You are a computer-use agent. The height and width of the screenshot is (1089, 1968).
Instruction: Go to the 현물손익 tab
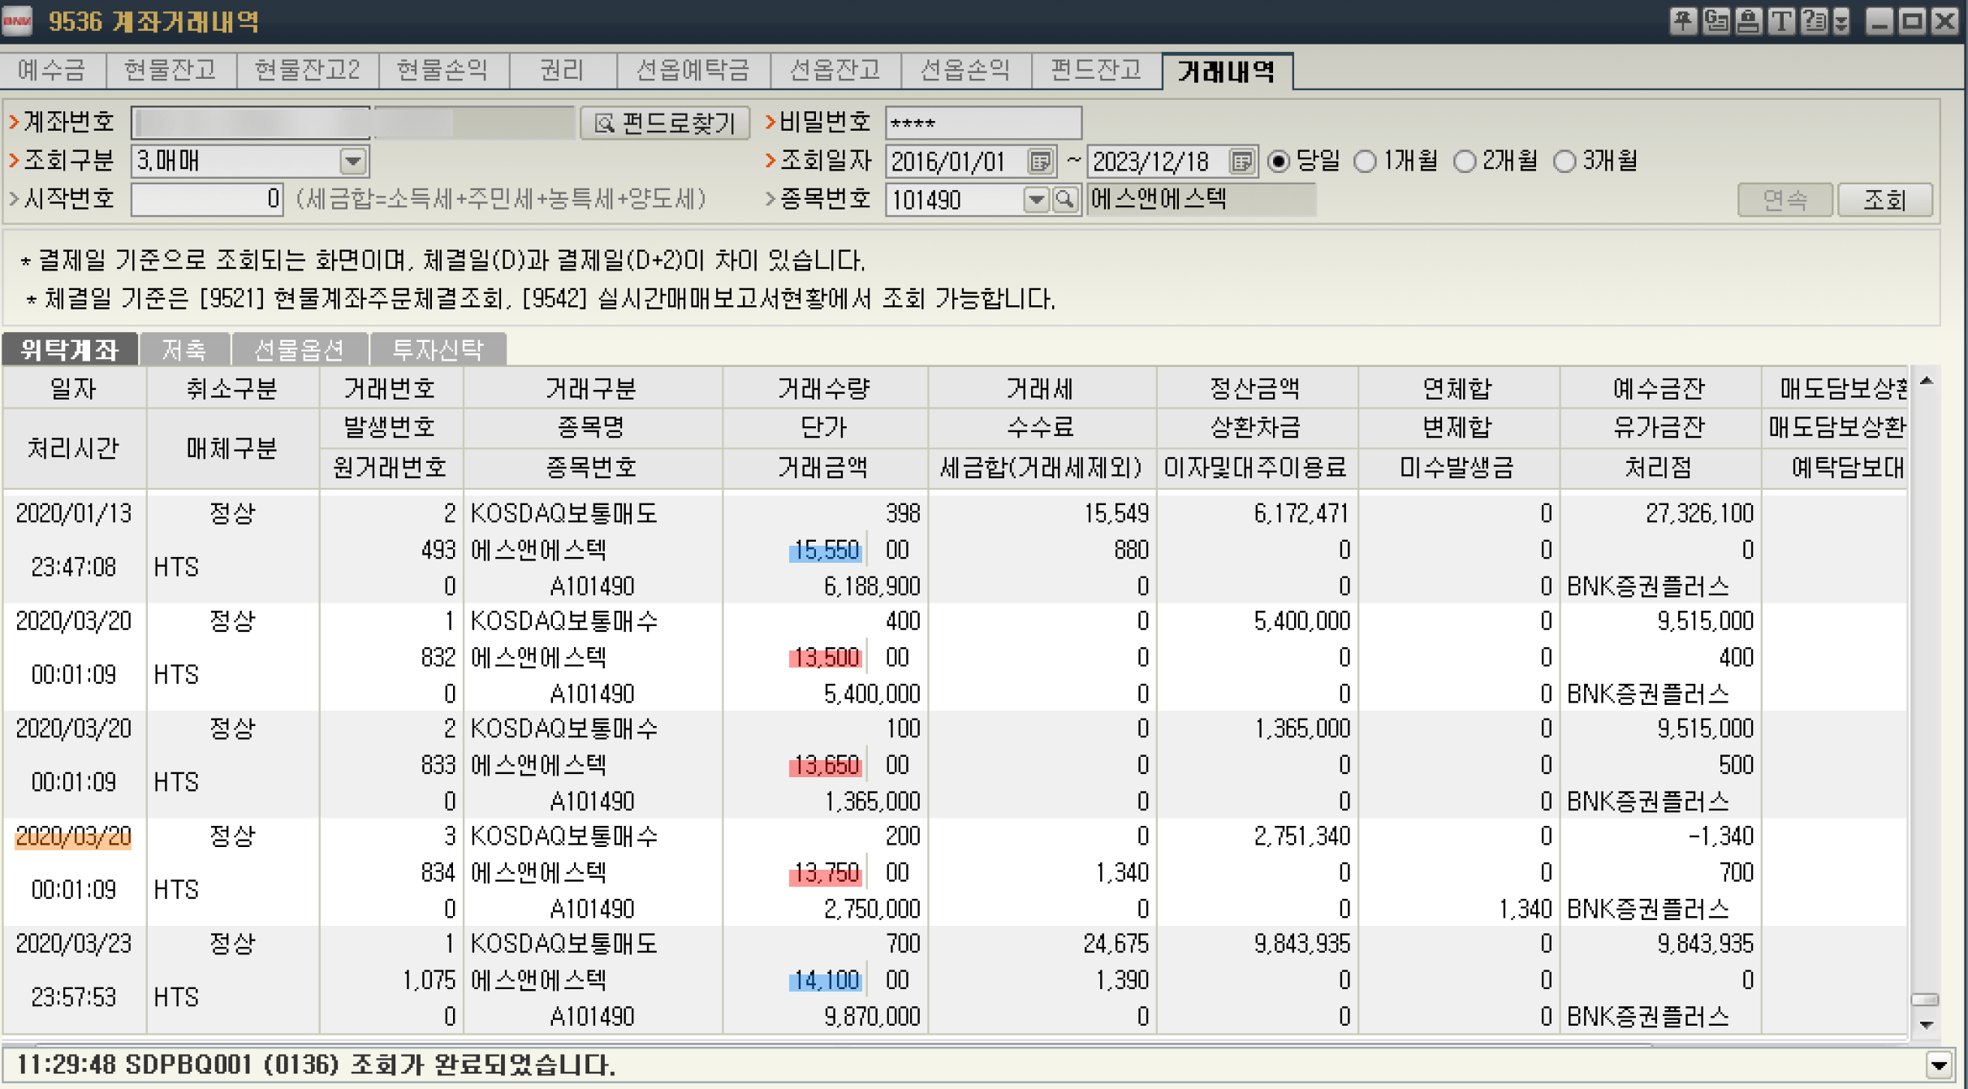click(443, 70)
